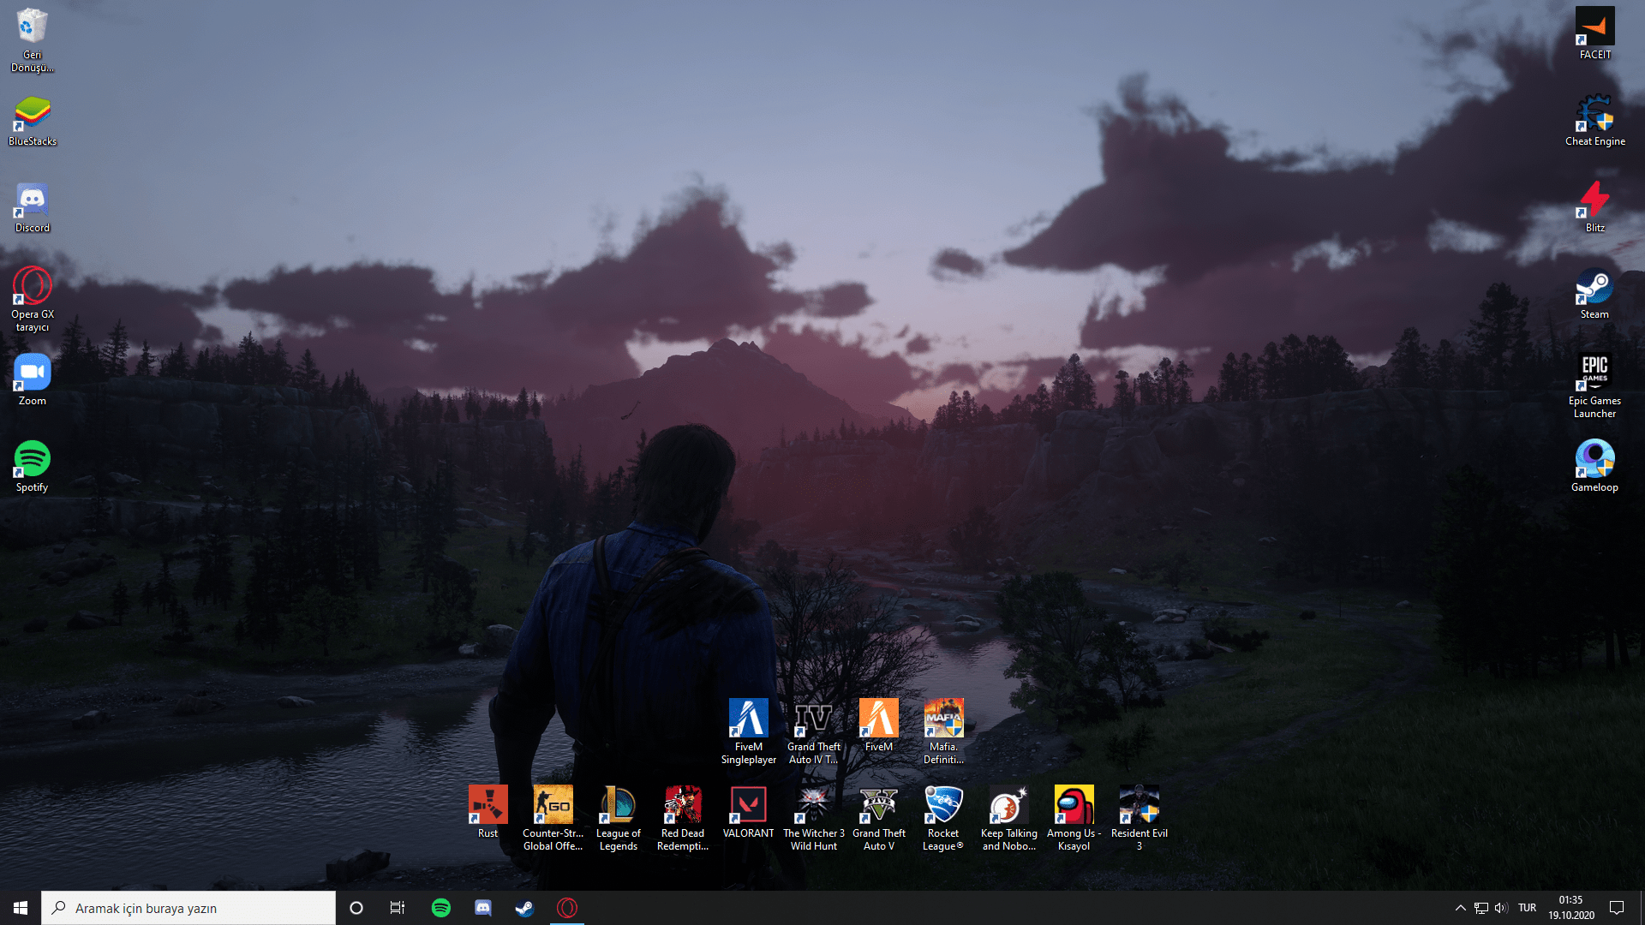This screenshot has width=1645, height=925.
Task: Open the Discord desktop icon
Action: 33,202
